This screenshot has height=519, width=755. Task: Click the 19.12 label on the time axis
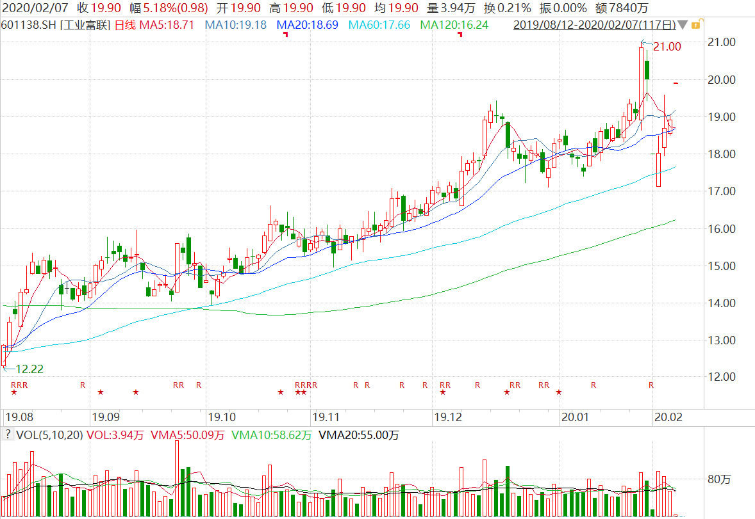(447, 417)
